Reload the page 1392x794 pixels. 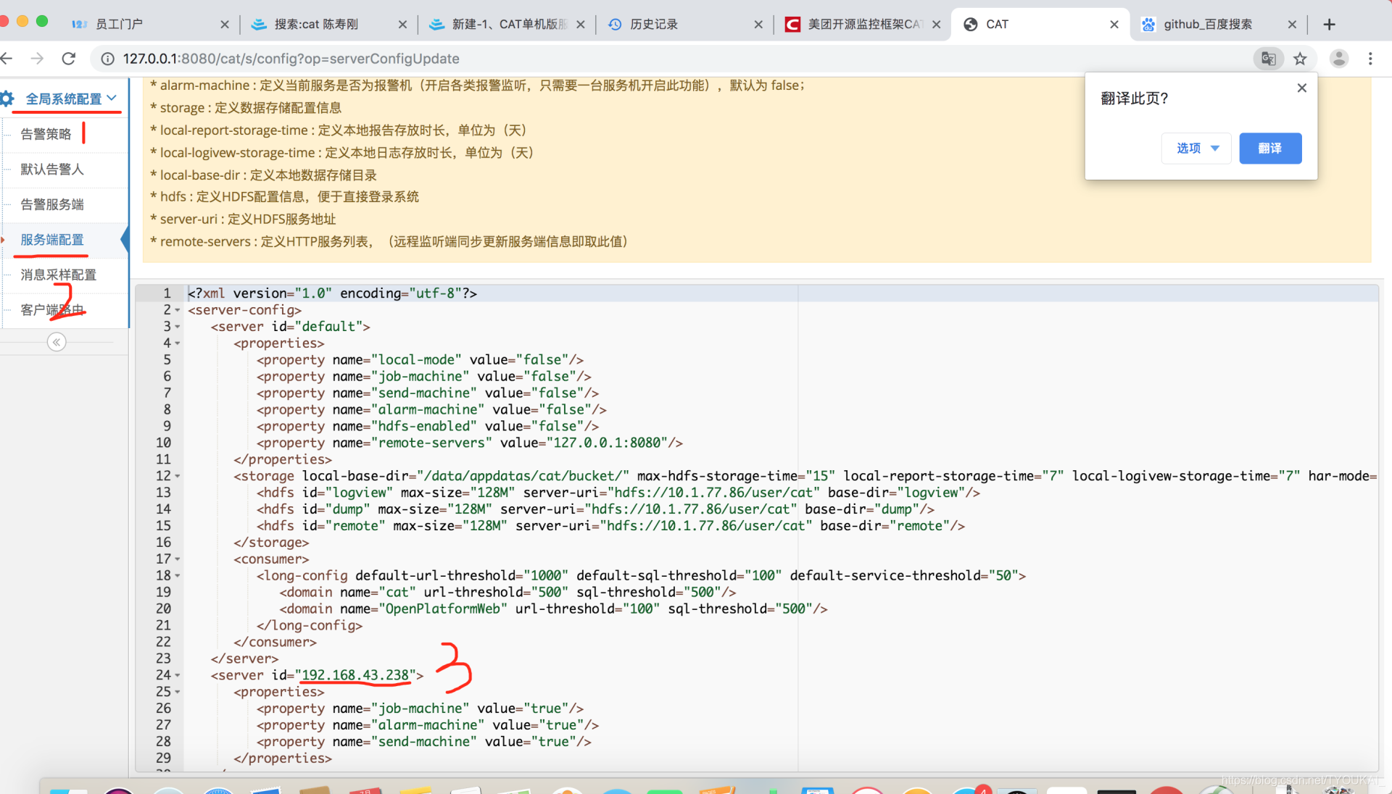[x=69, y=59]
